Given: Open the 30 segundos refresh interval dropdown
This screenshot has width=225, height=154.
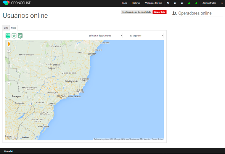Looking at the screenshot, I should coord(146,35).
